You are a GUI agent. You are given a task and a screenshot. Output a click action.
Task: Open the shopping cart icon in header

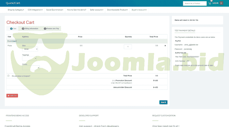coord(210,3)
